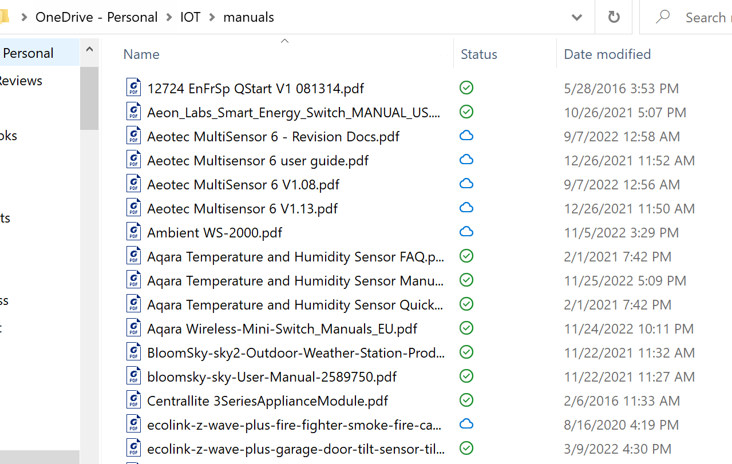
Task: Click the navigation pane scroll up arrow
Action: pyautogui.click(x=89, y=50)
